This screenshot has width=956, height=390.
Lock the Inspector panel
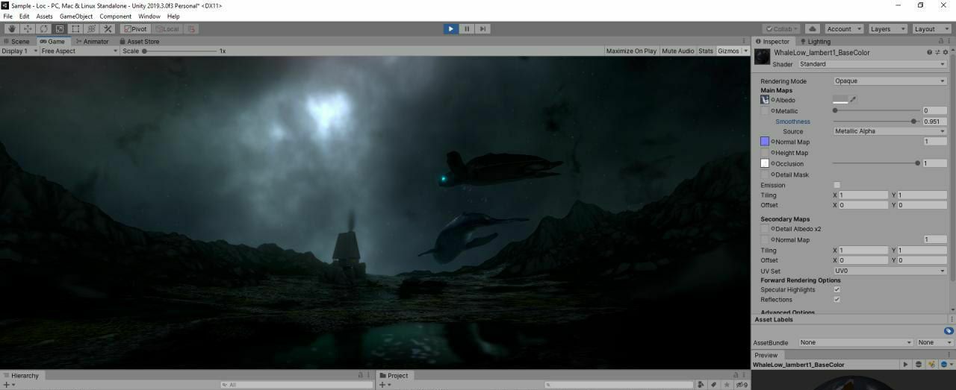click(940, 42)
